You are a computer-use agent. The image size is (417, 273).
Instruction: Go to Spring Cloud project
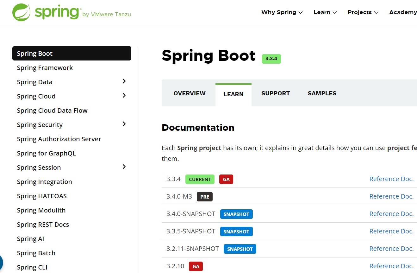pyautogui.click(x=36, y=96)
